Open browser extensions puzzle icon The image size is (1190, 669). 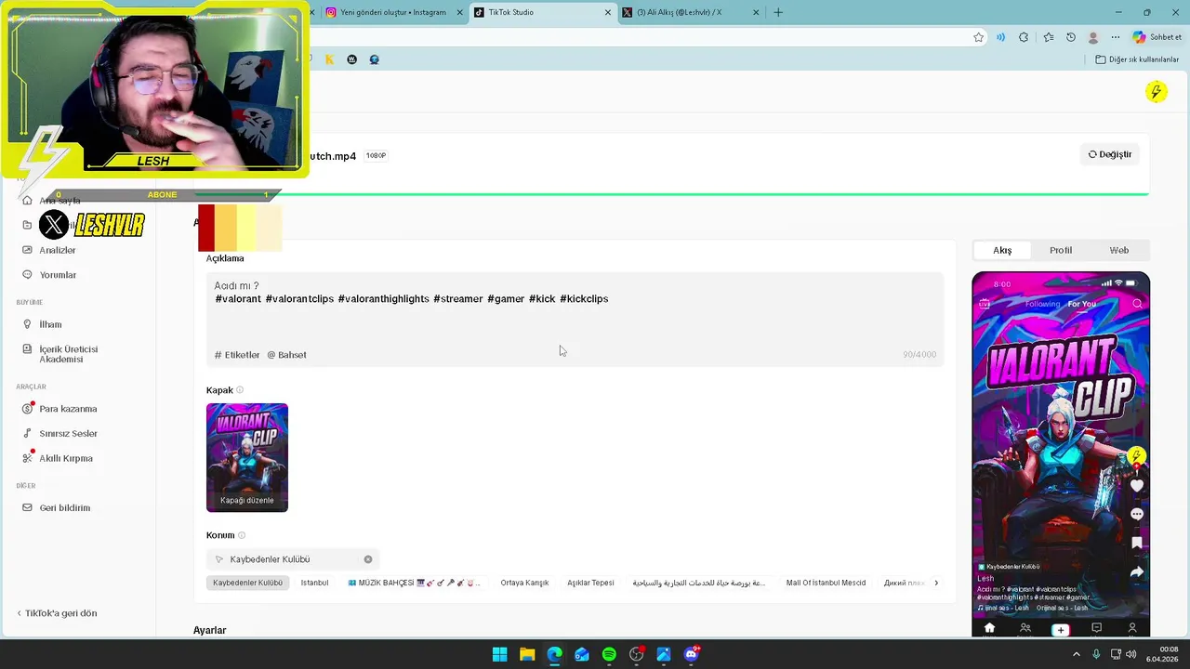click(1024, 37)
